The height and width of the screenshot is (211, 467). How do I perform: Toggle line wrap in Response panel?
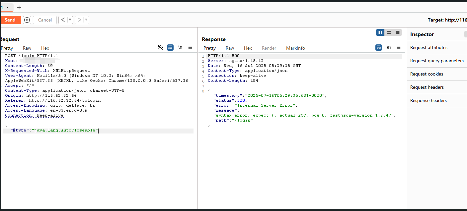379,48
